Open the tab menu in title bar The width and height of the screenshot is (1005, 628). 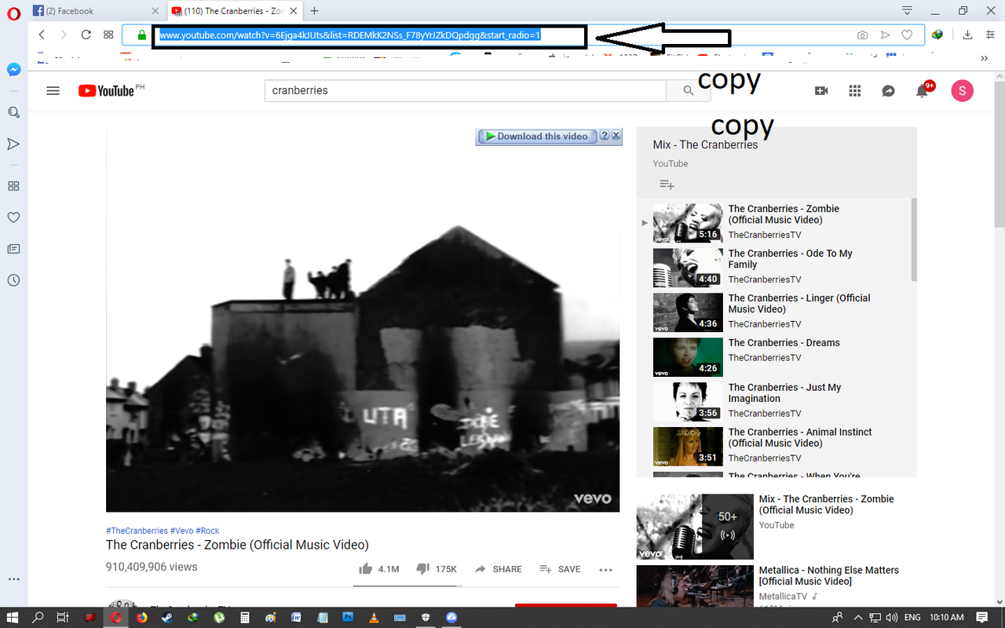tap(908, 11)
